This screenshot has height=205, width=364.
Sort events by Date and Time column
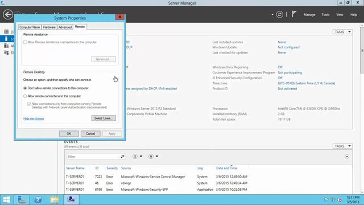coord(226,168)
